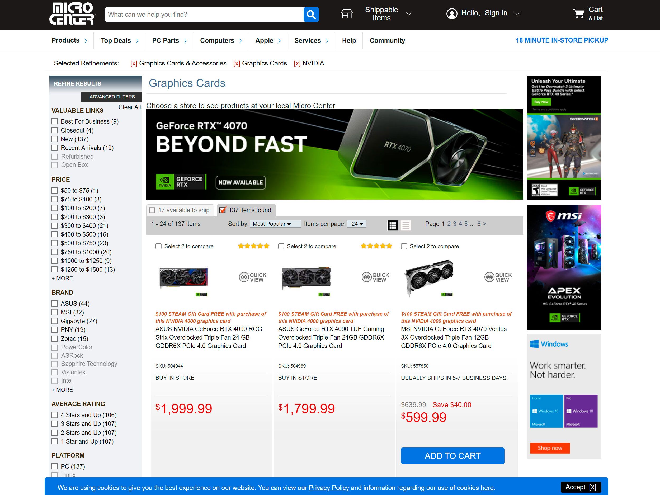Open the Sort by Most Popular dropdown
The height and width of the screenshot is (495, 660).
[275, 224]
